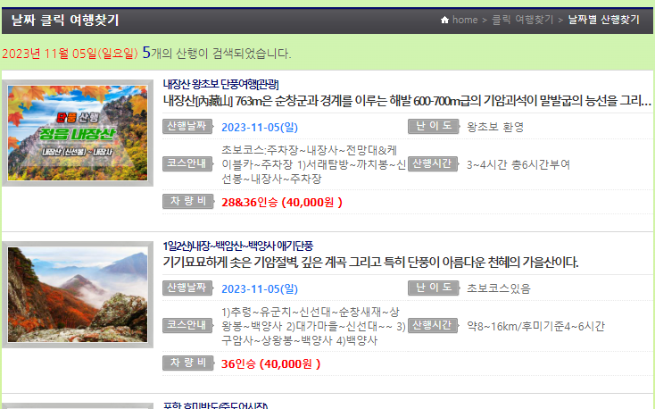Open the misty autumn mountain thumbnail

pyautogui.click(x=78, y=295)
